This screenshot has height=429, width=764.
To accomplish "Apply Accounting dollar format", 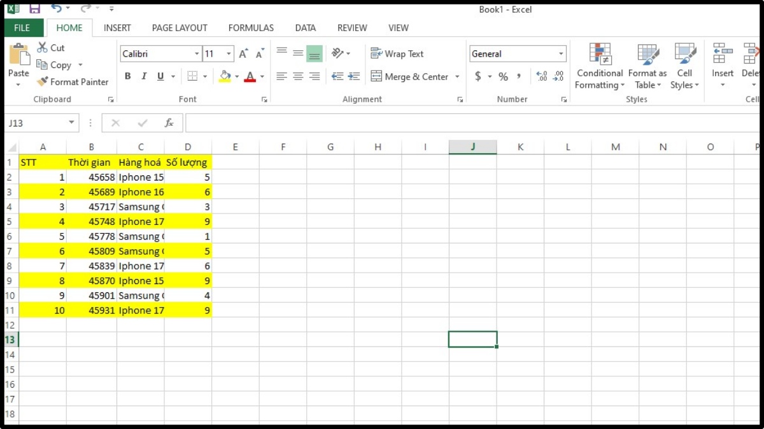I will coord(478,77).
